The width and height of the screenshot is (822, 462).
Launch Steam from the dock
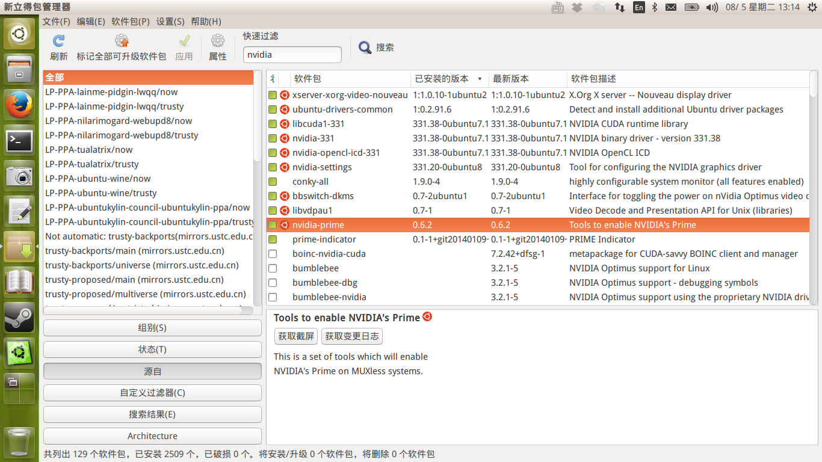pyautogui.click(x=20, y=318)
